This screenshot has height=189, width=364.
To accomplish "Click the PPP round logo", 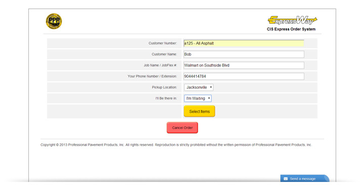I will pyautogui.click(x=54, y=21).
